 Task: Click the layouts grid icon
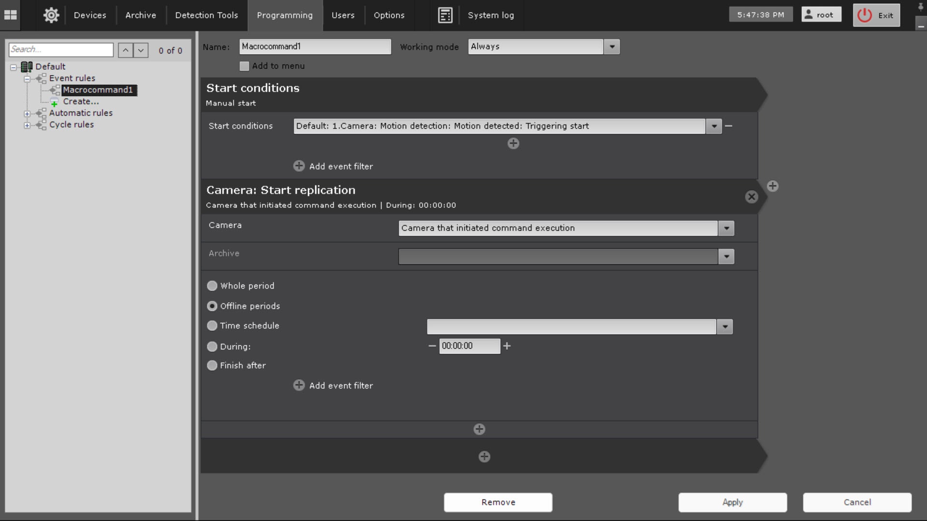[10, 15]
